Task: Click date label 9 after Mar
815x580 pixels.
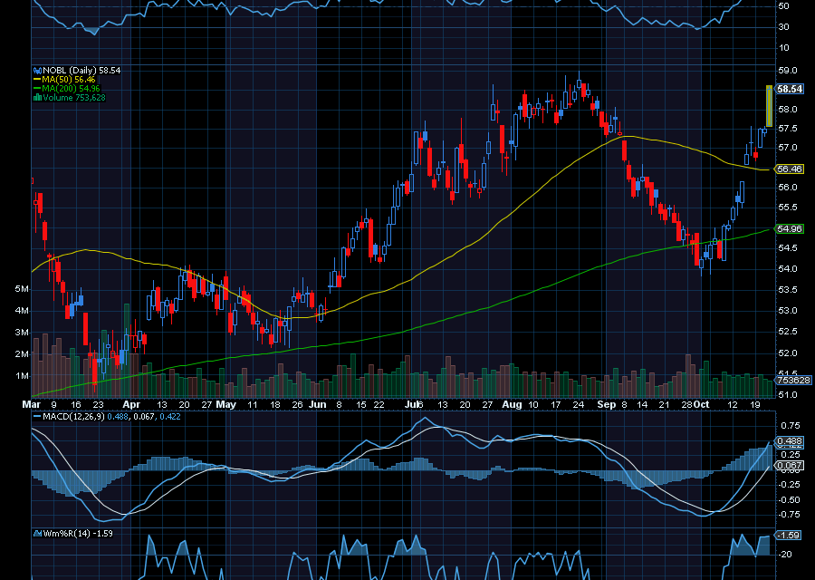Action: (54, 405)
